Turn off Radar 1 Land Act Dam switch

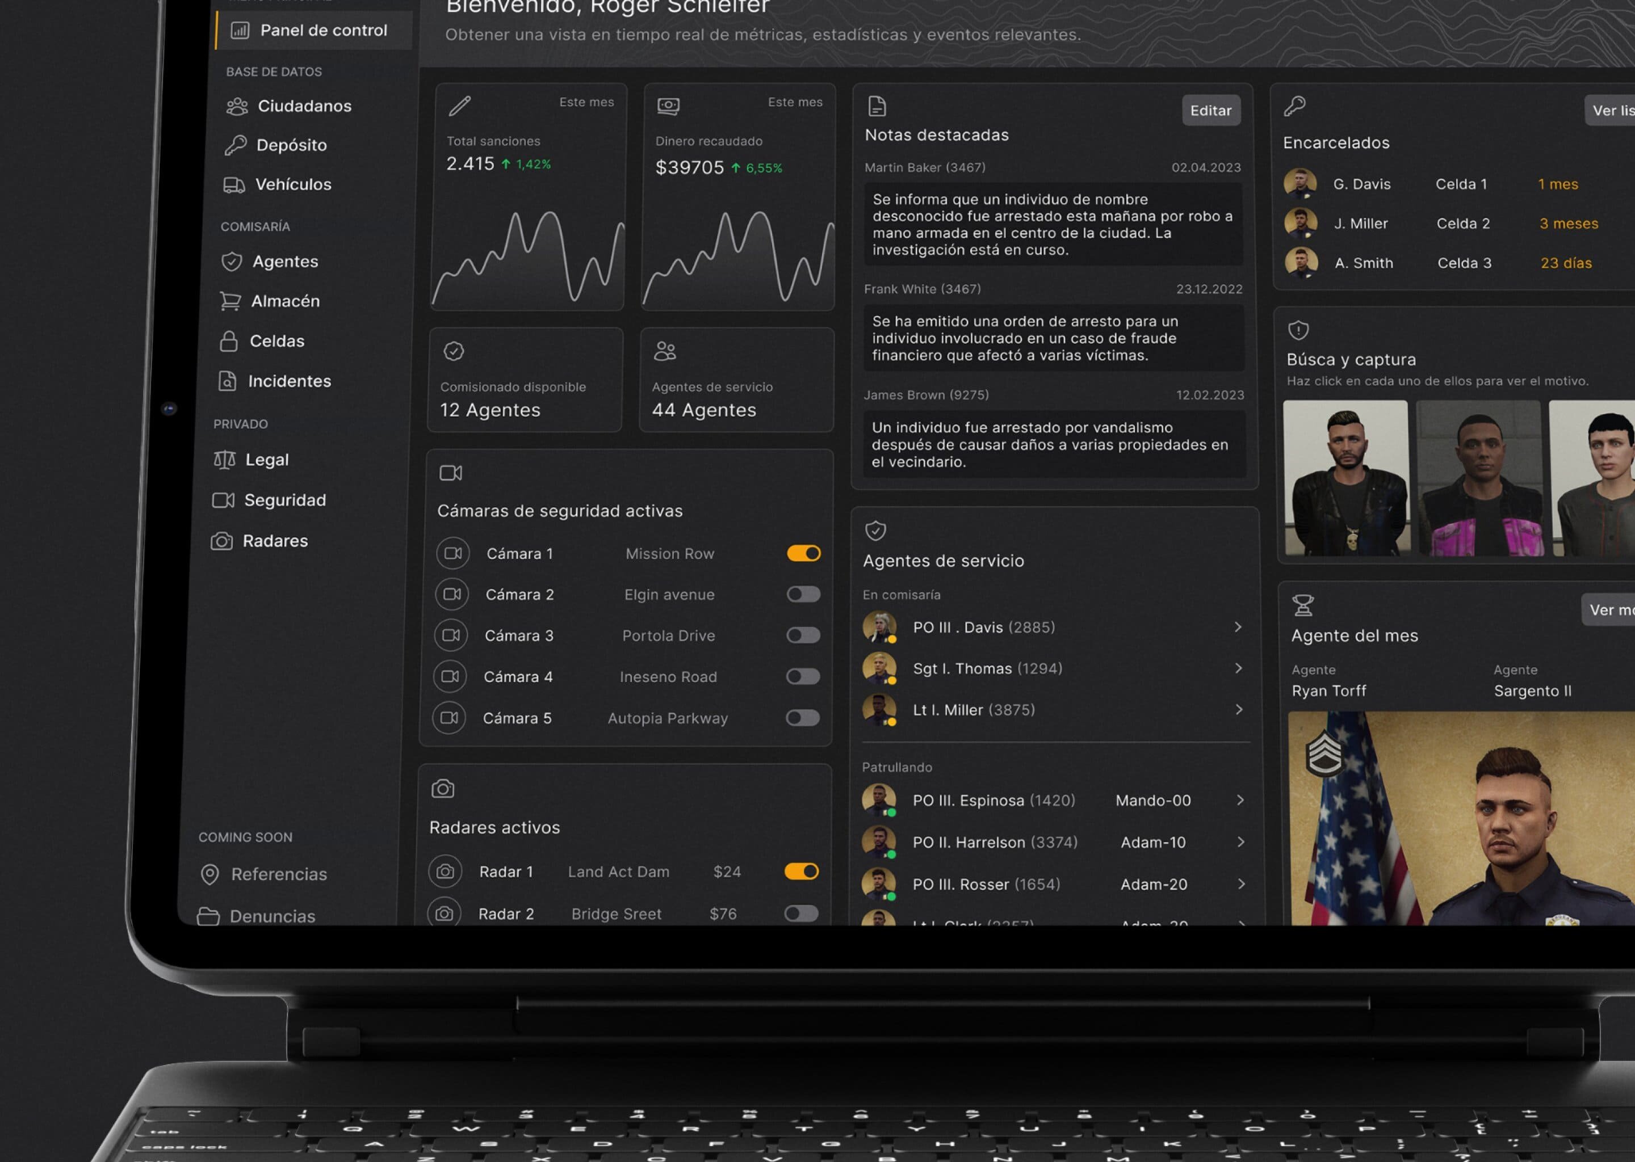coord(801,871)
